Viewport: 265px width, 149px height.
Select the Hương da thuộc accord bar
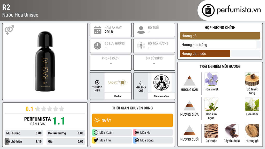[x=220, y=54]
